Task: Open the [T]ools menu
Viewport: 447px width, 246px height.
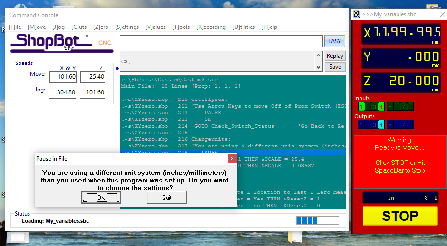Action: tap(181, 27)
